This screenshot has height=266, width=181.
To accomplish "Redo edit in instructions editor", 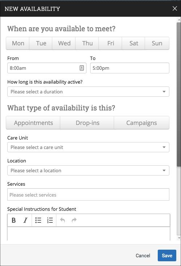I will (x=74, y=220).
